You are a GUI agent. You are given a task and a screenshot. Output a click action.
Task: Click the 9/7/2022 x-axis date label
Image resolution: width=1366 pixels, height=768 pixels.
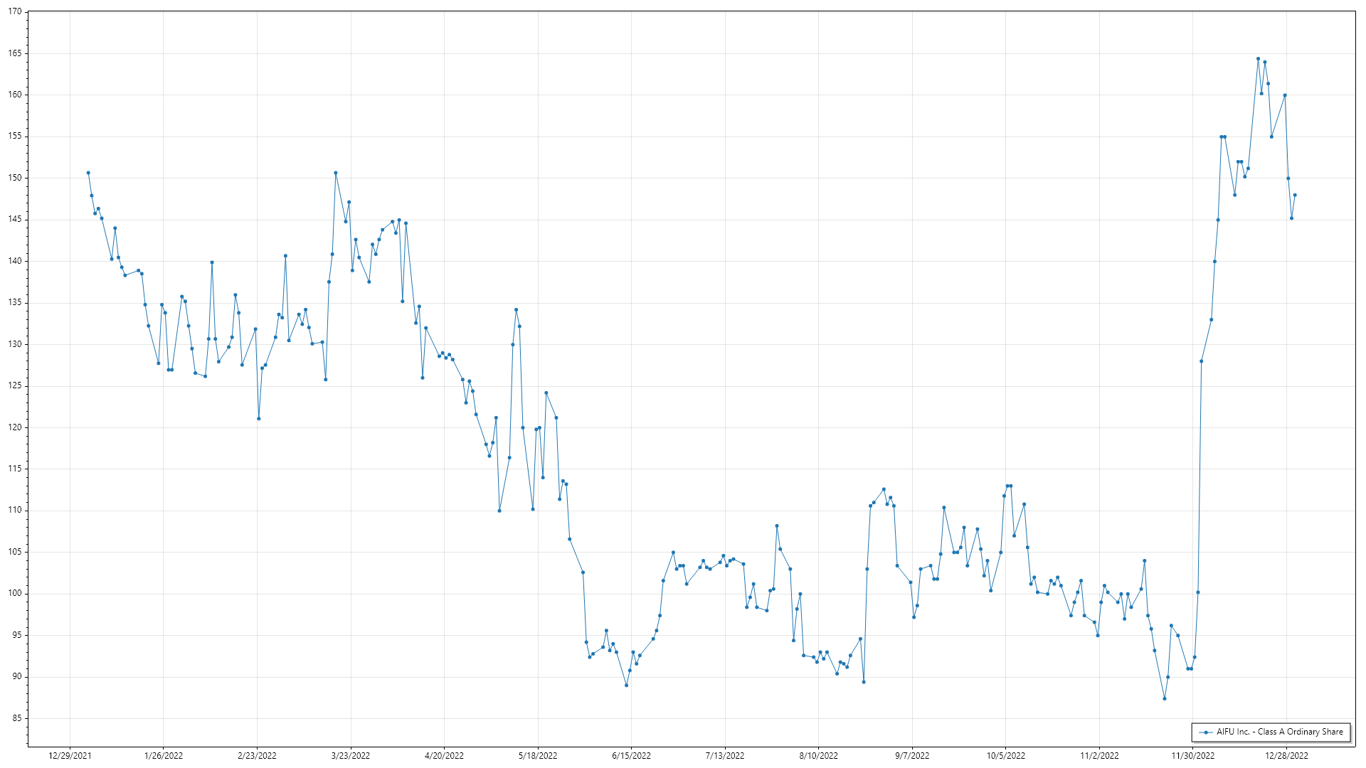tap(912, 756)
